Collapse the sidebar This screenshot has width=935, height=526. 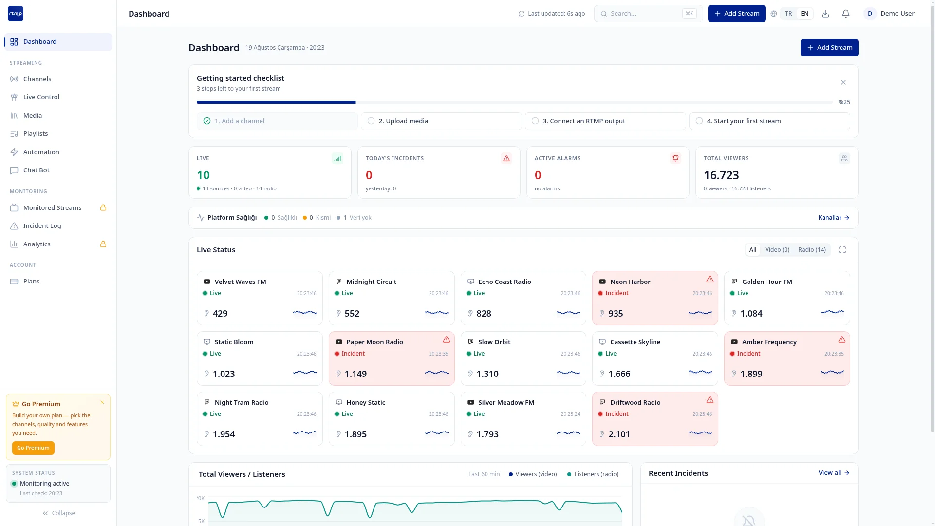tap(58, 513)
